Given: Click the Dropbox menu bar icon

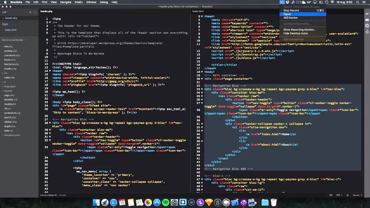Looking at the screenshot, I should pyautogui.click(x=288, y=2).
